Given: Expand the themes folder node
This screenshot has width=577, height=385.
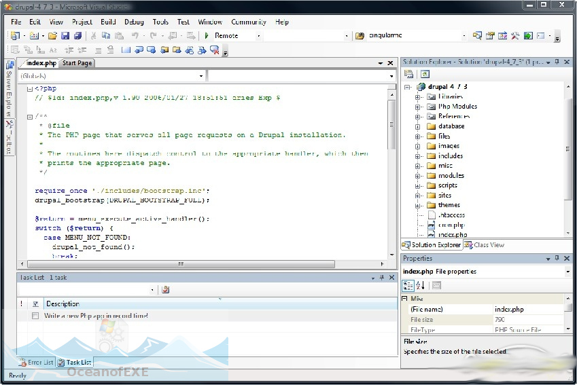Looking at the screenshot, I should (x=417, y=206).
